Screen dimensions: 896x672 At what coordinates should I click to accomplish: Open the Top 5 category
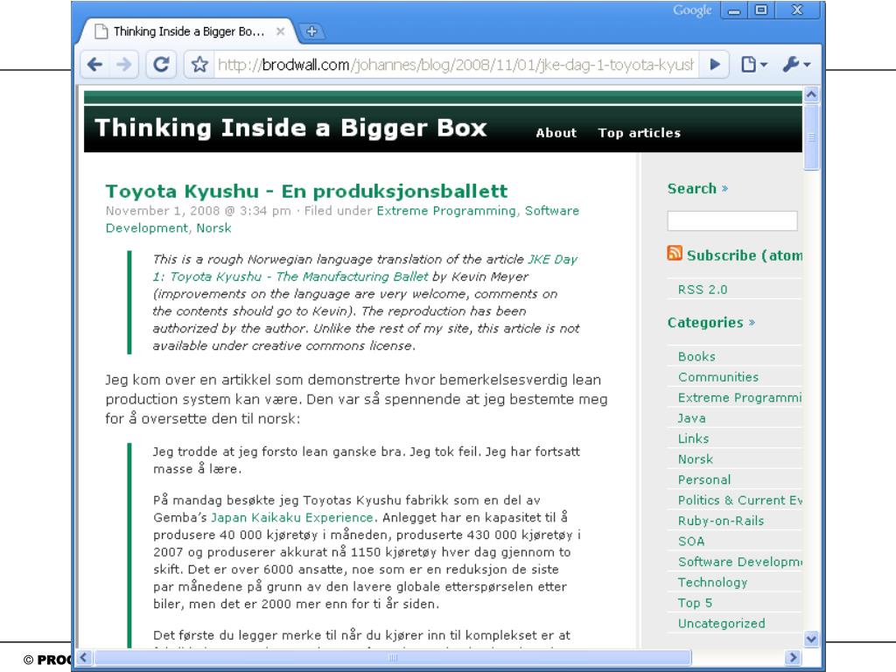coord(695,604)
